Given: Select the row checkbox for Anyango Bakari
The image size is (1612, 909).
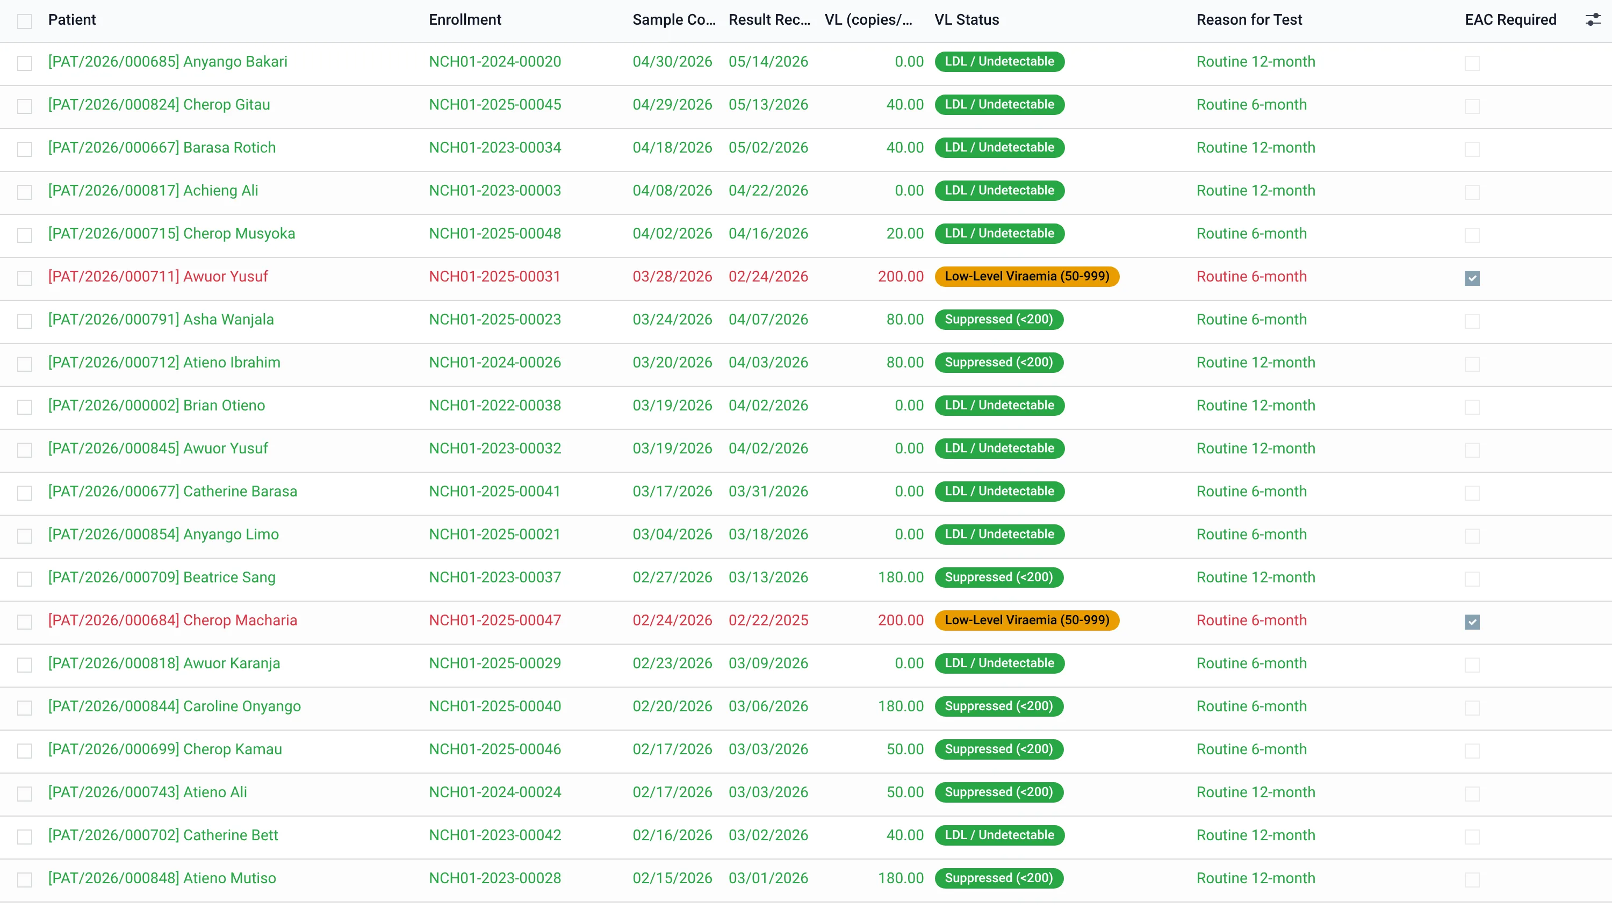Looking at the screenshot, I should [24, 63].
